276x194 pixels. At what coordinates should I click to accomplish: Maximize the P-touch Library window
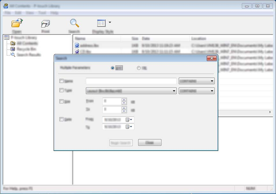pyautogui.click(x=257, y=6)
